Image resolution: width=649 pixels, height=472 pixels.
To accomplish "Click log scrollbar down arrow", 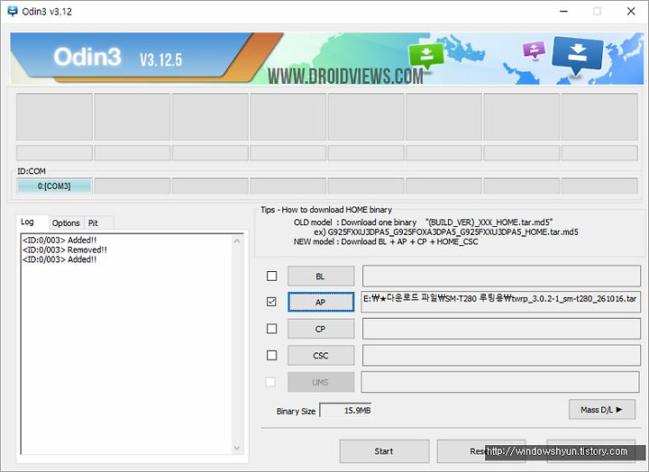I will (x=237, y=448).
